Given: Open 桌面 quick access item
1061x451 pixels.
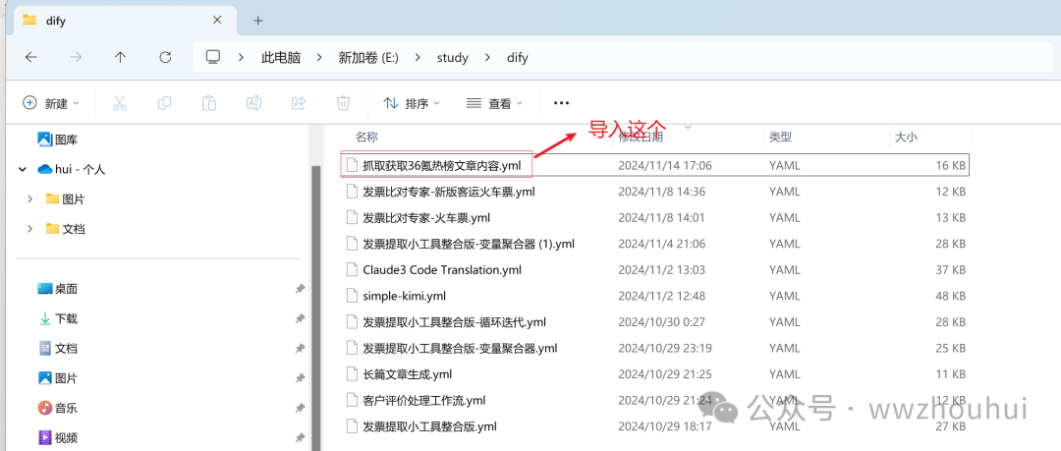Looking at the screenshot, I should [x=58, y=289].
